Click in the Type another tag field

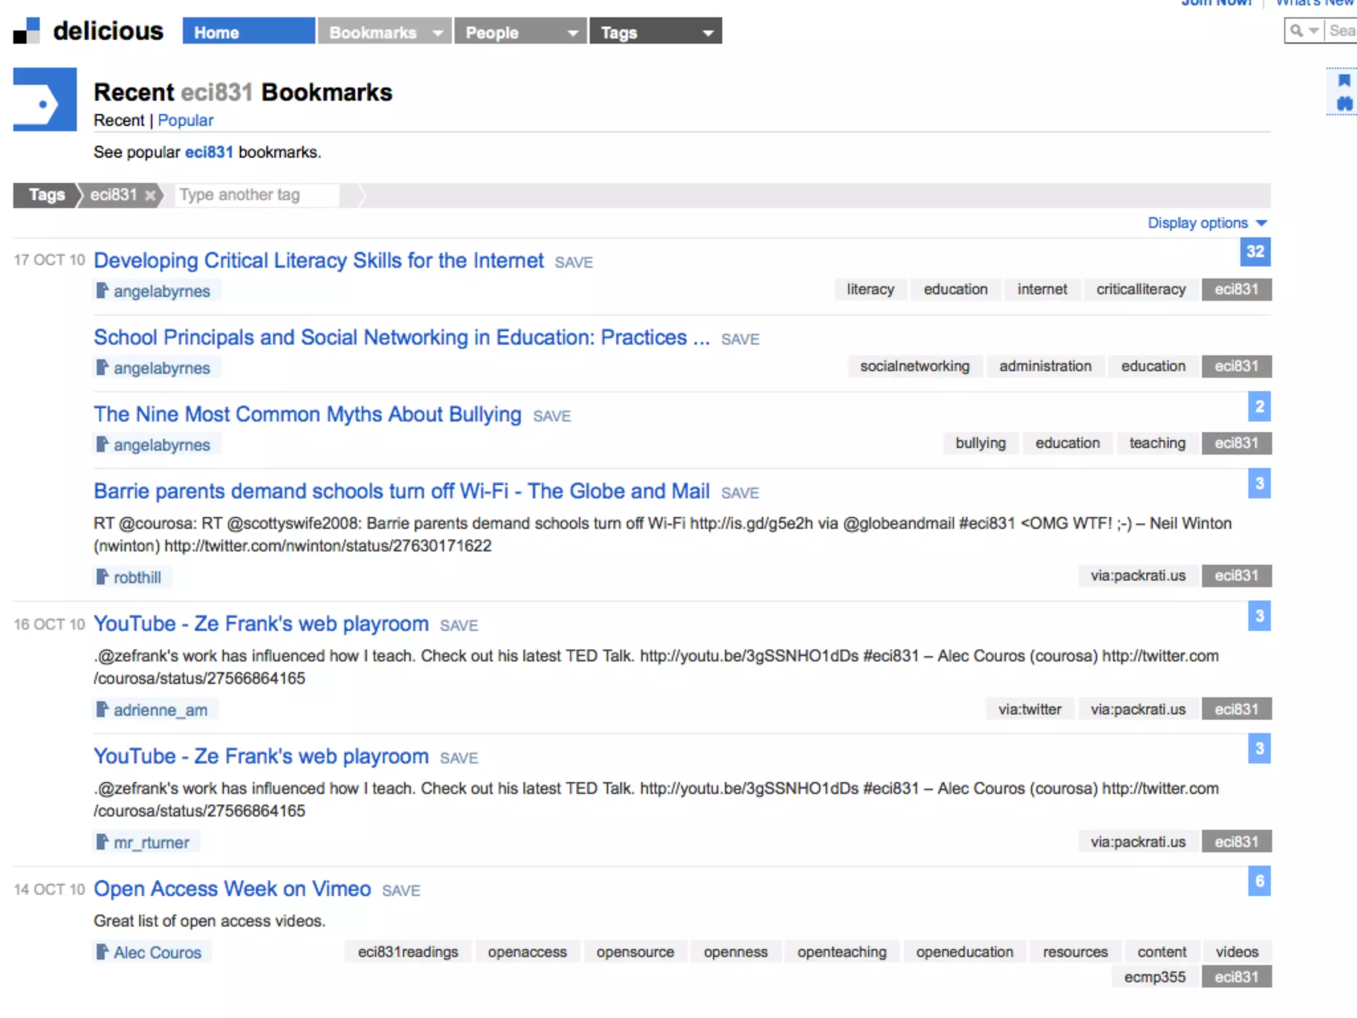pos(256,195)
